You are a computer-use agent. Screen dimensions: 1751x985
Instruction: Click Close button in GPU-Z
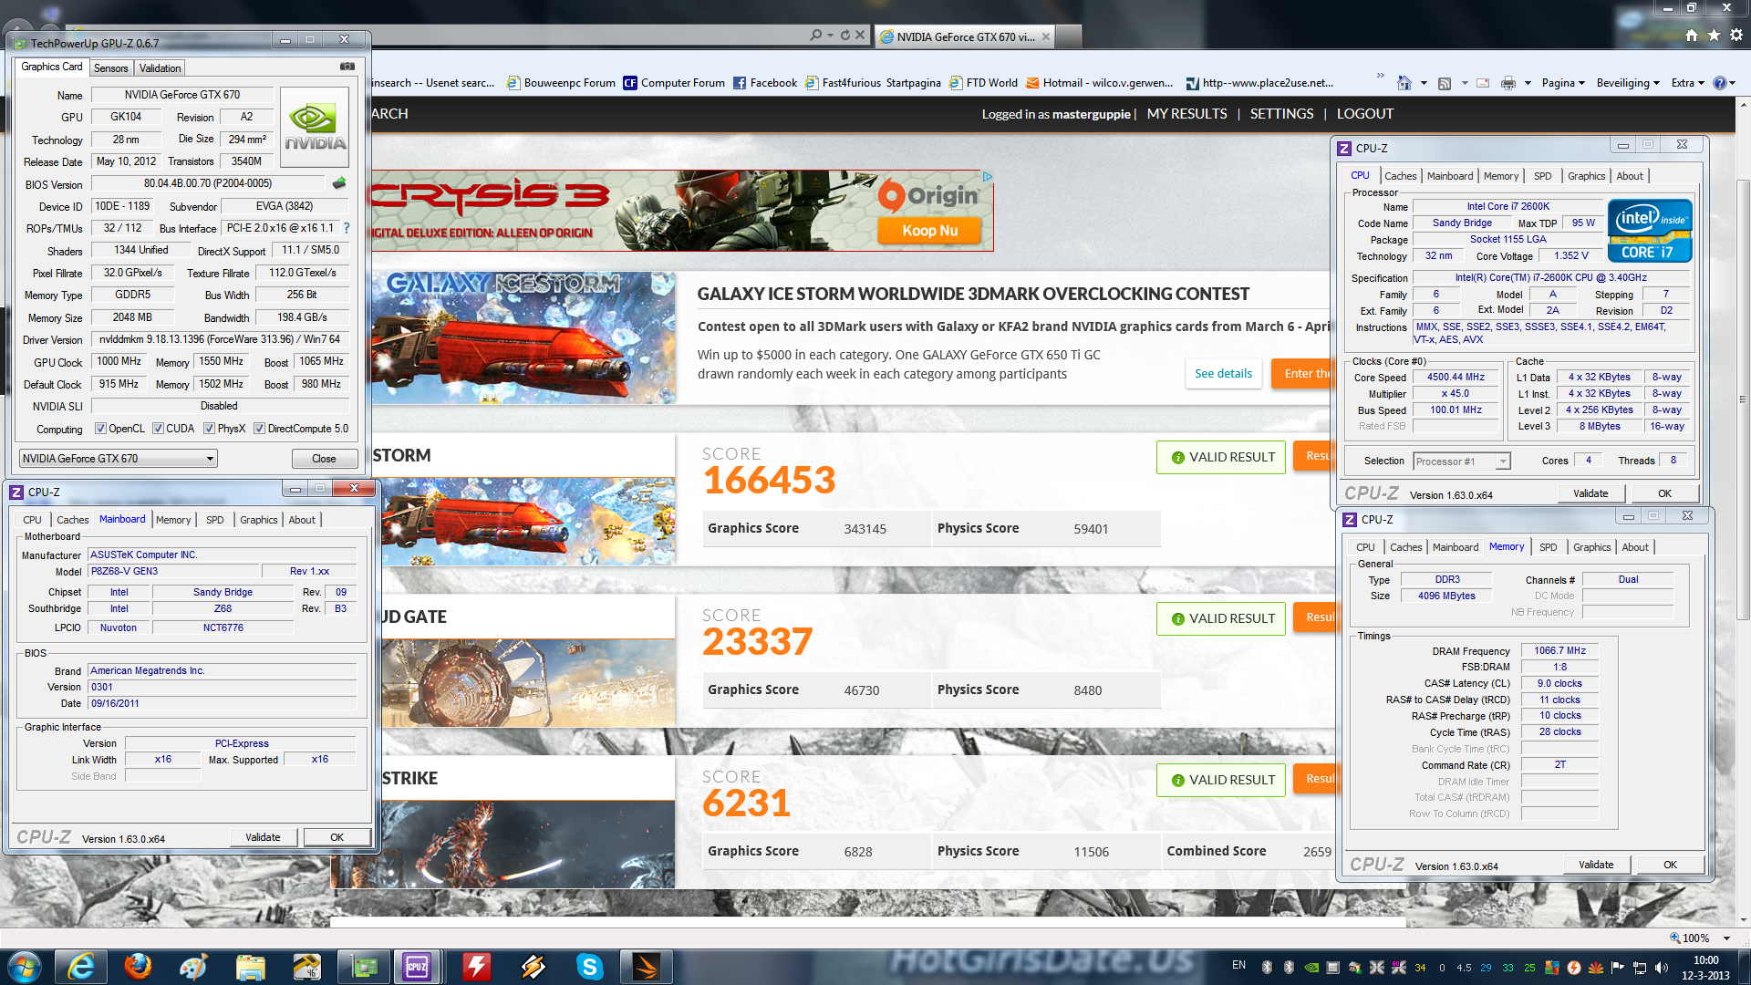coord(324,459)
